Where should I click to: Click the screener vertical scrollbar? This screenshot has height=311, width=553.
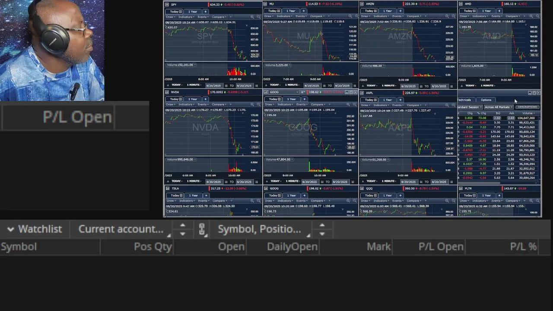[539, 134]
